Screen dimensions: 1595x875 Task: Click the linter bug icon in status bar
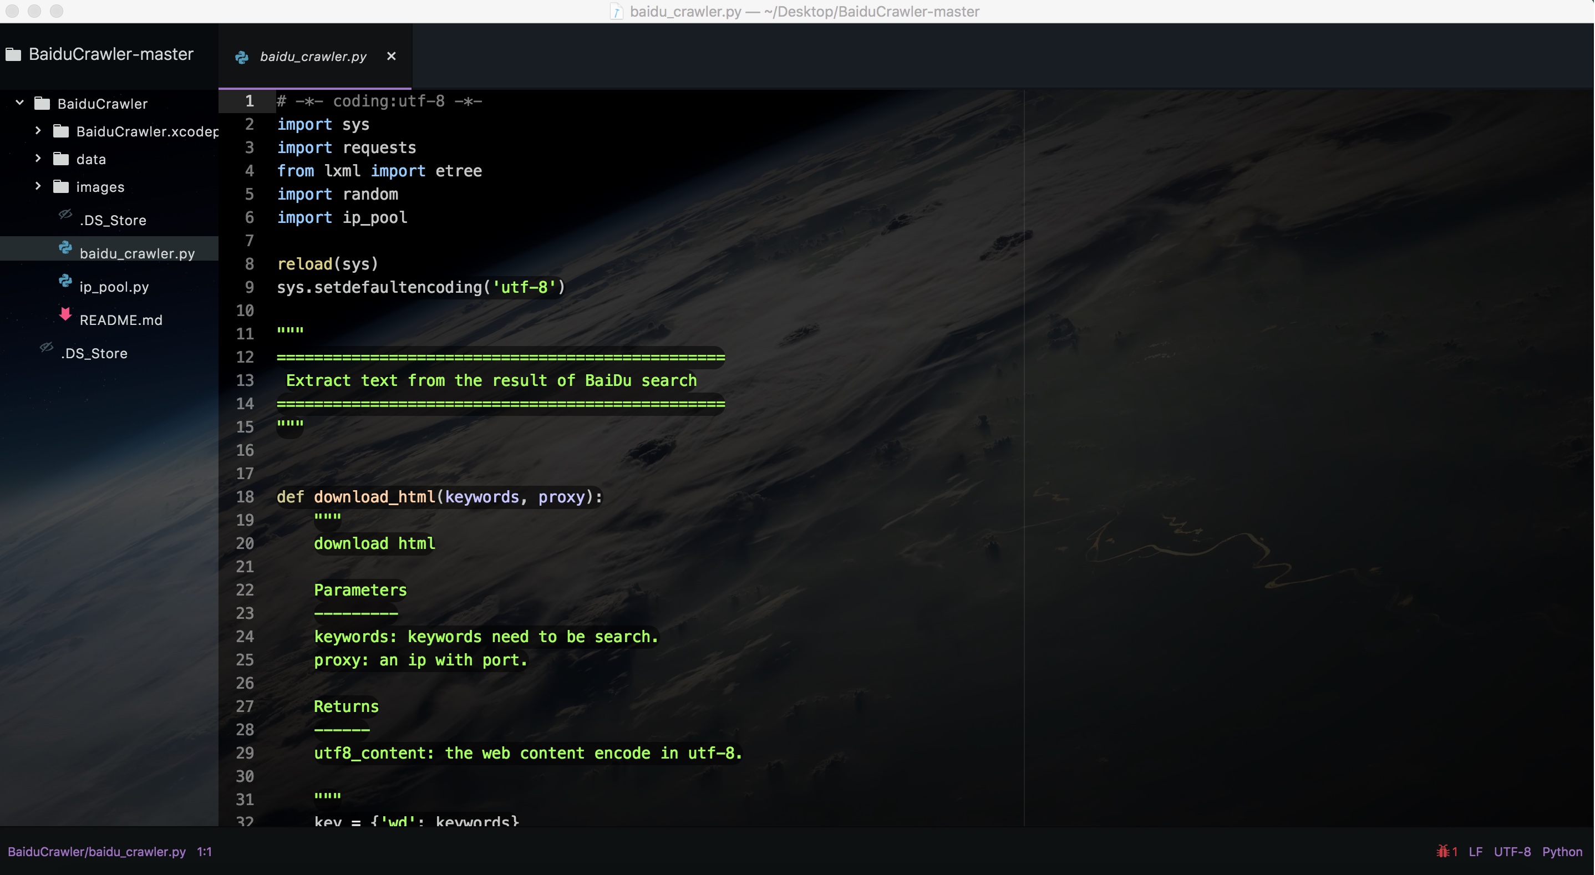tap(1442, 852)
